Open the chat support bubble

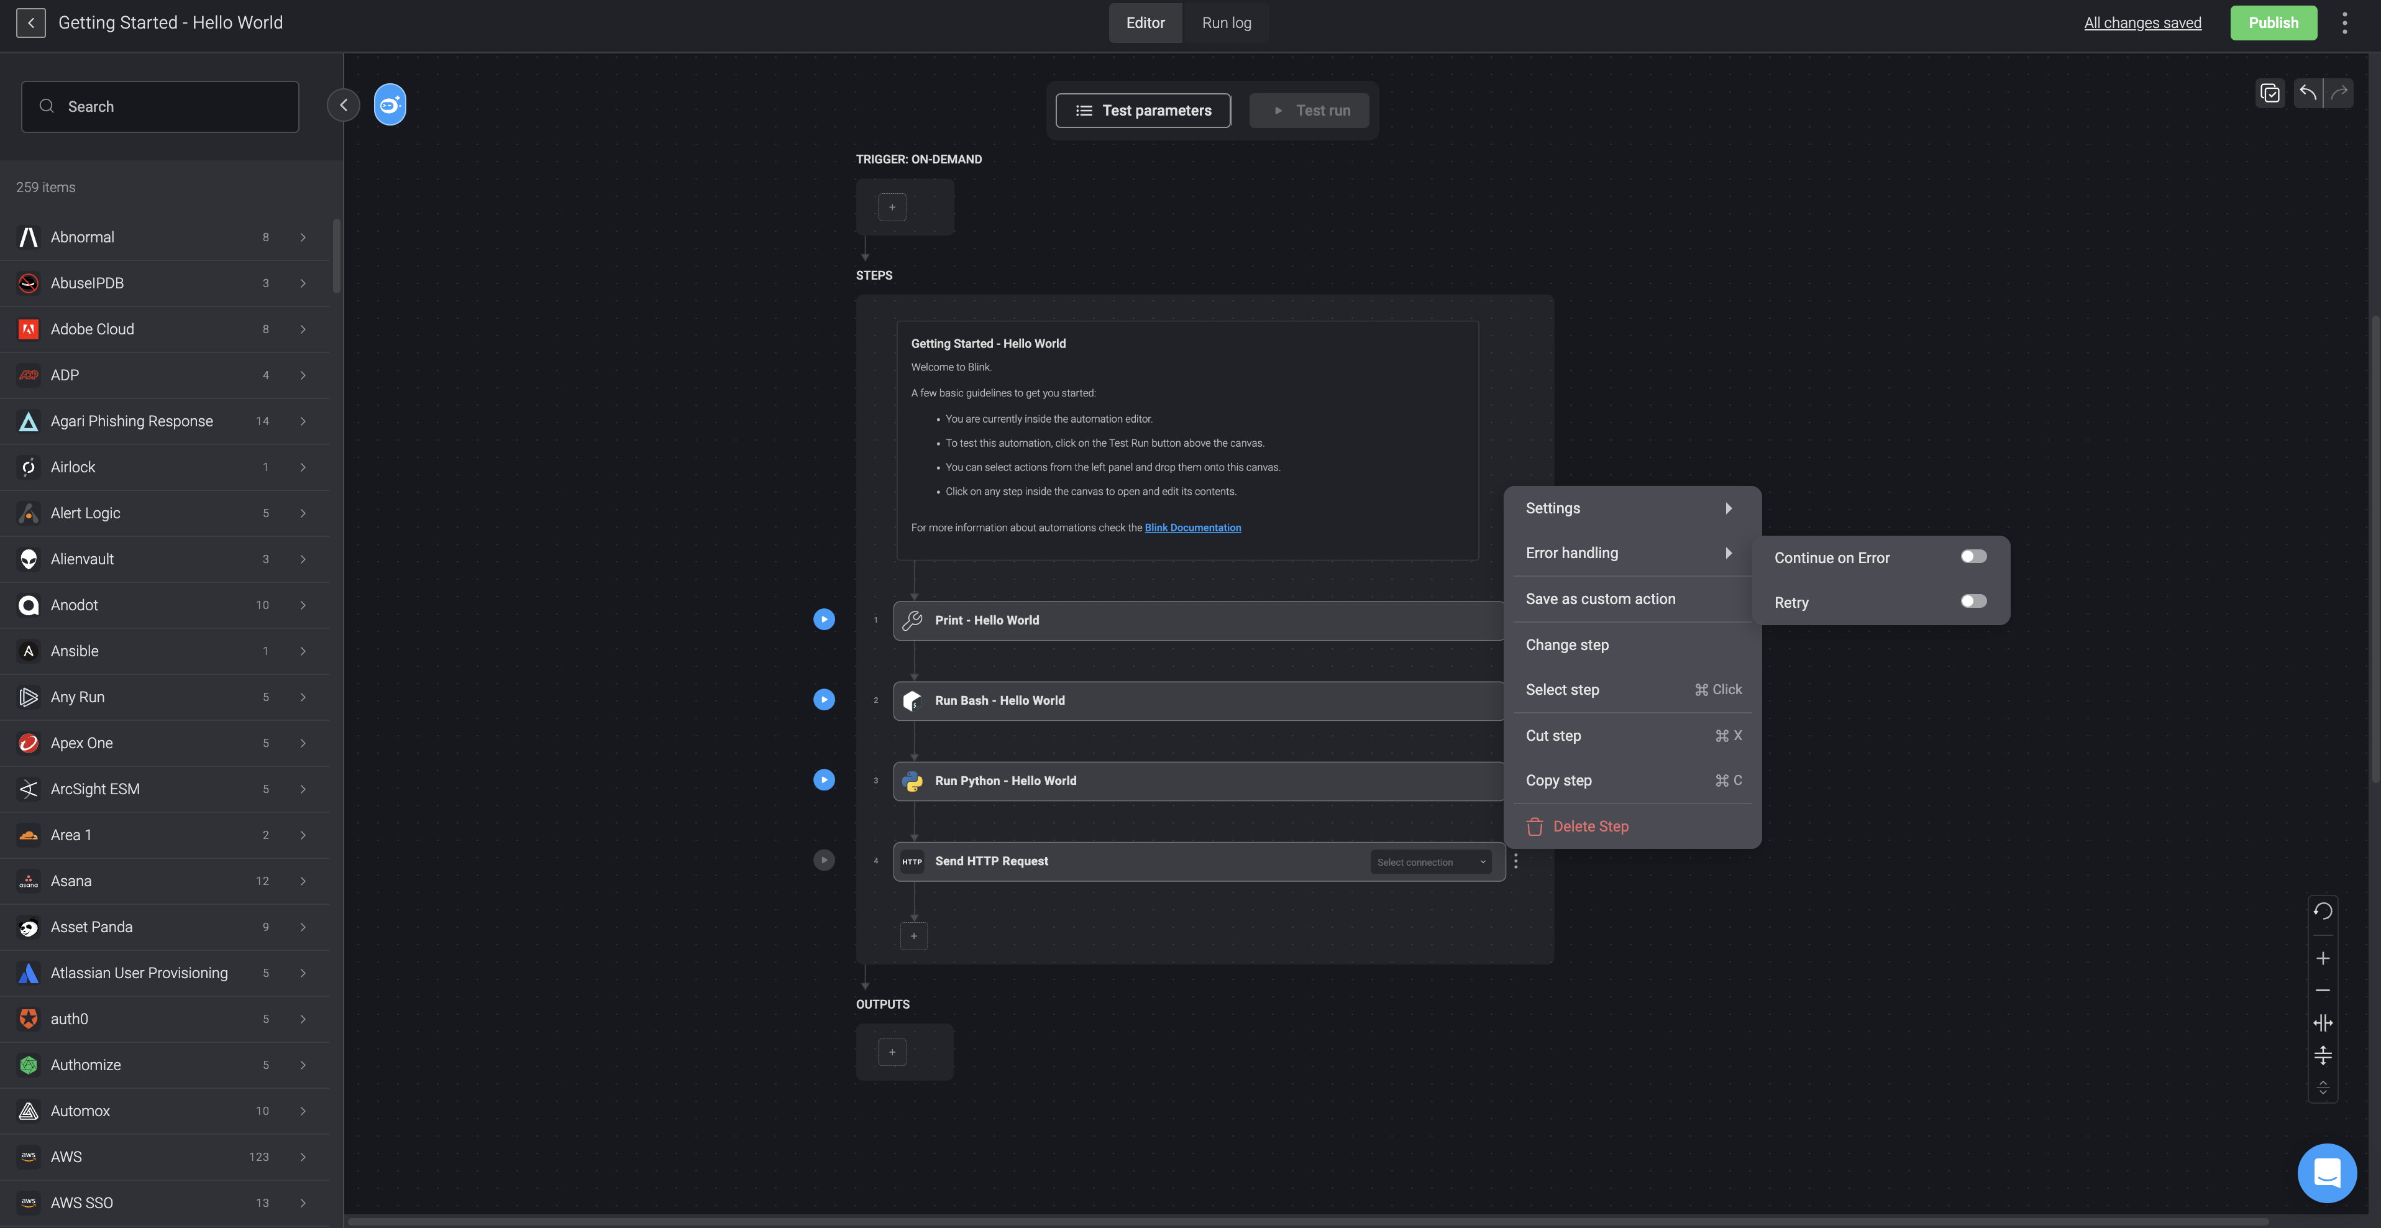coord(2326,1173)
